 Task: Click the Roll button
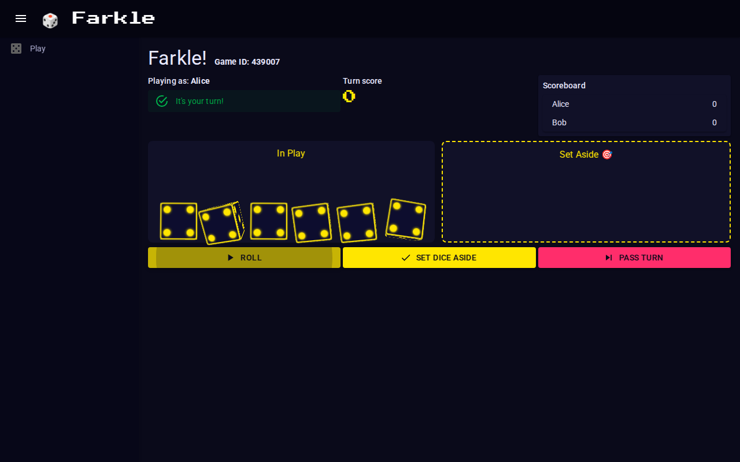(244, 258)
